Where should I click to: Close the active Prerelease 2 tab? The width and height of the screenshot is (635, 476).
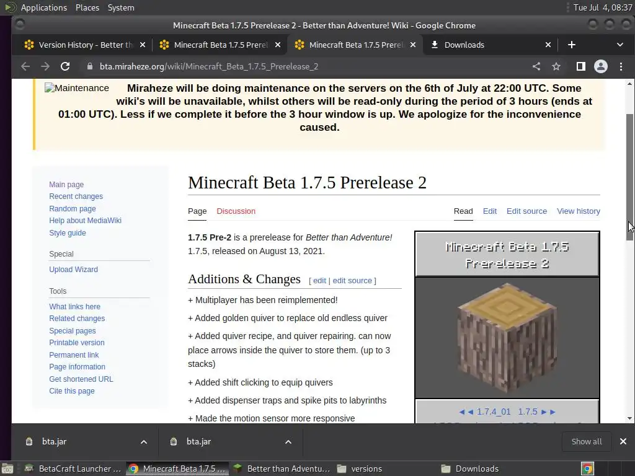click(412, 45)
